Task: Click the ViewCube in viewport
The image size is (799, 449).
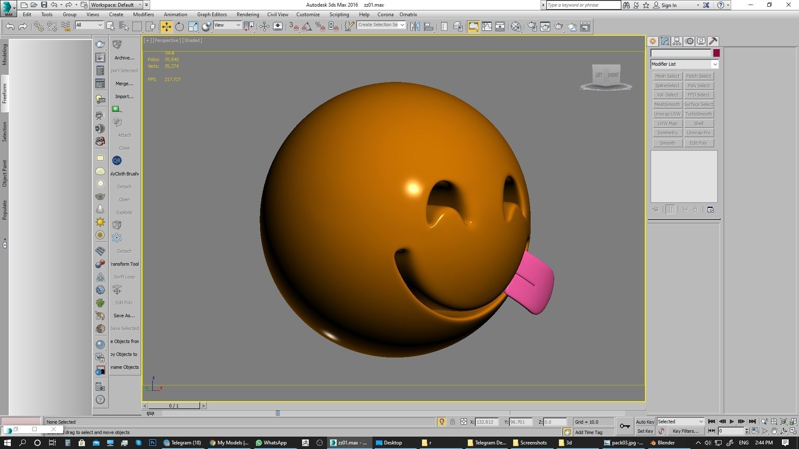Action: 606,76
